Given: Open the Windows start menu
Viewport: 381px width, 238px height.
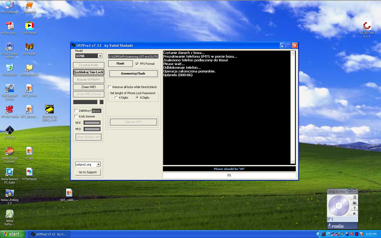Looking at the screenshot, I should [12, 234].
